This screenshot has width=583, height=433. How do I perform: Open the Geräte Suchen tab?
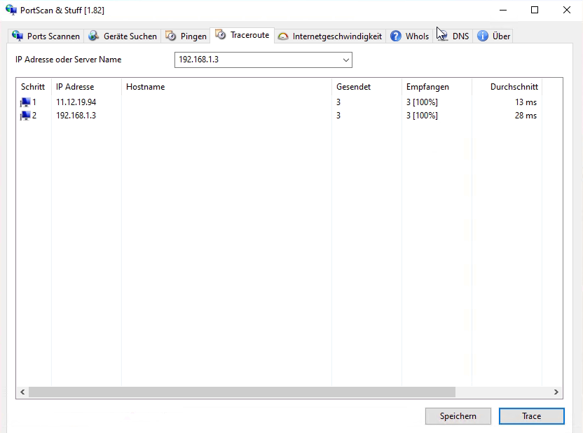point(130,36)
